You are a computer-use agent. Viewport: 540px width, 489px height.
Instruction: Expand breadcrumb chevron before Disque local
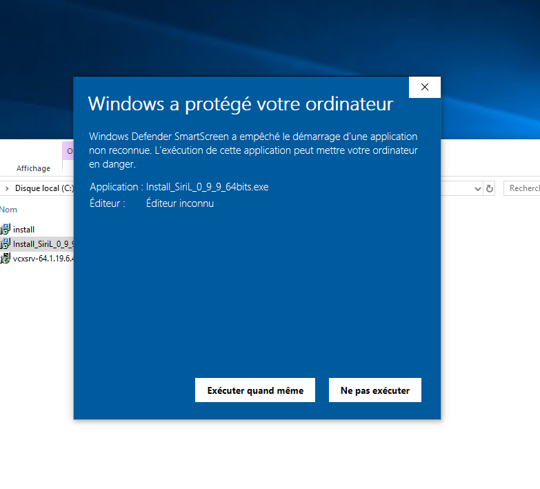pyautogui.click(x=7, y=188)
